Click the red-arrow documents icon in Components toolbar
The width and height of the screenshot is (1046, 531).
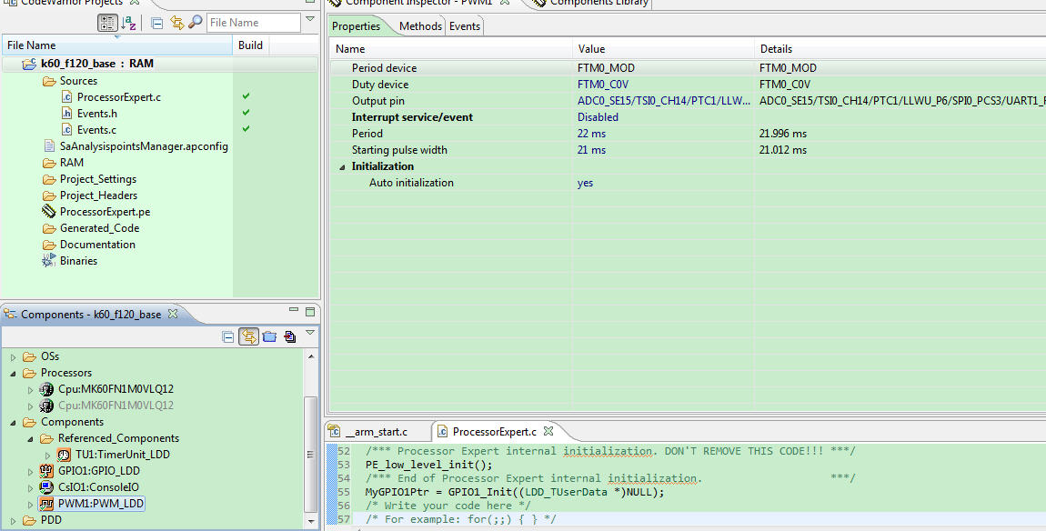[289, 337]
